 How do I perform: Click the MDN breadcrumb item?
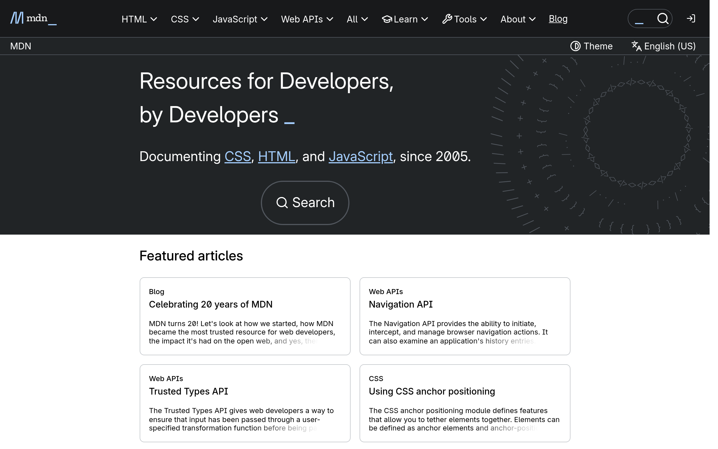pyautogui.click(x=20, y=46)
